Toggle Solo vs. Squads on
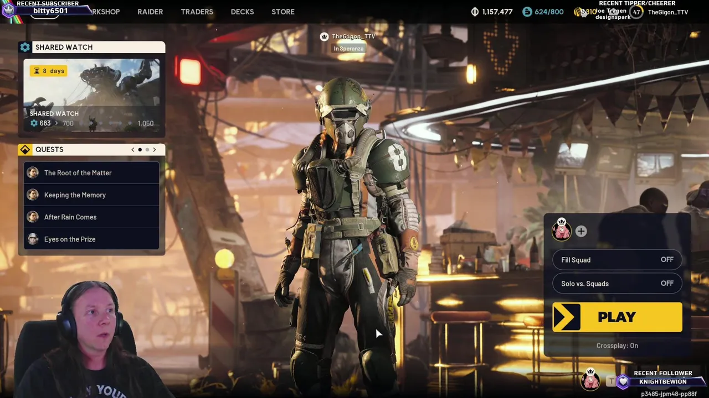 click(x=617, y=284)
